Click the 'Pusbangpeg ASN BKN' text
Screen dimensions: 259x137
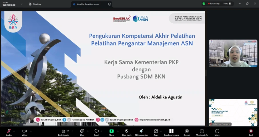pos(83,120)
